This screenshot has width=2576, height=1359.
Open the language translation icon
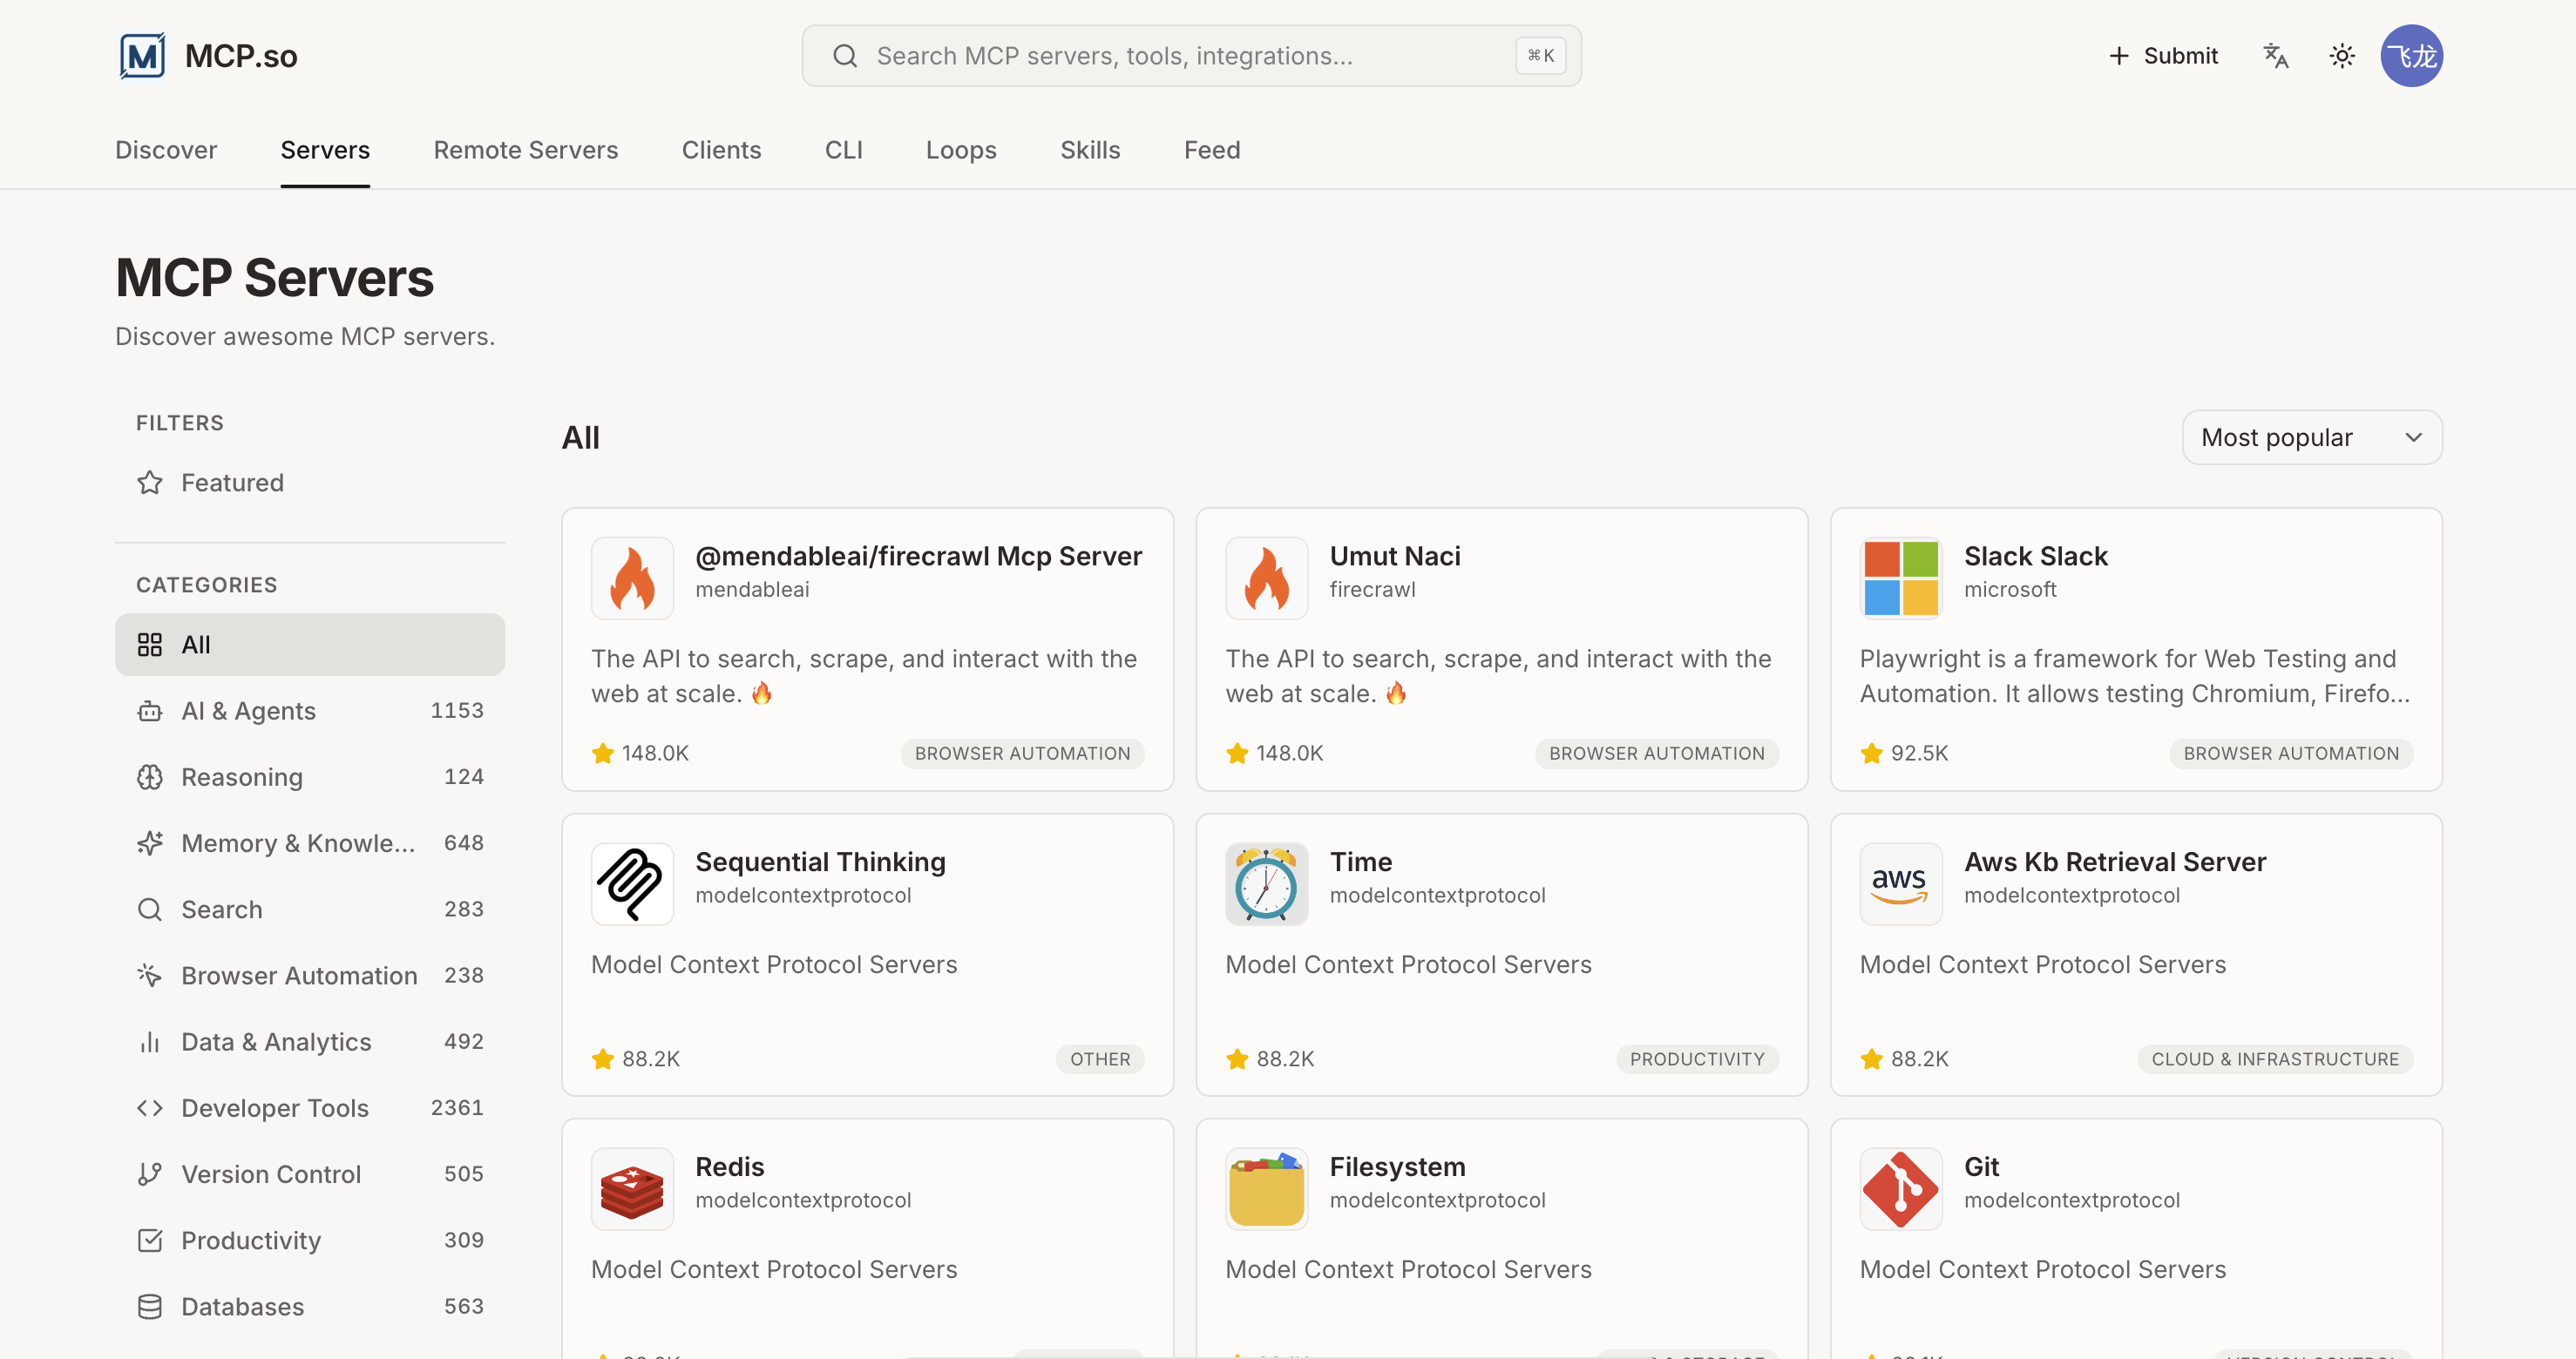(x=2276, y=56)
